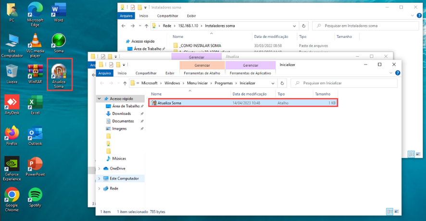Open quick access toolbar dropdown in the Inicializar window
426x221 pixels.
124,64
